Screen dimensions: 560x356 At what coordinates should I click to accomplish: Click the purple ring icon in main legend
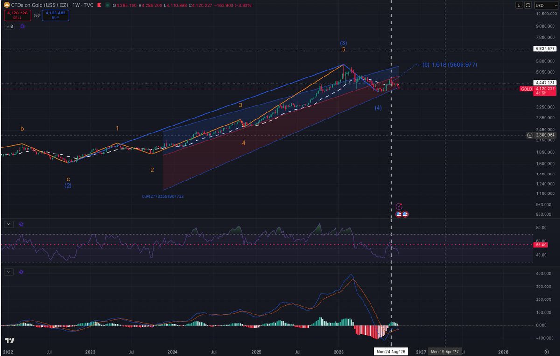tap(22, 26)
